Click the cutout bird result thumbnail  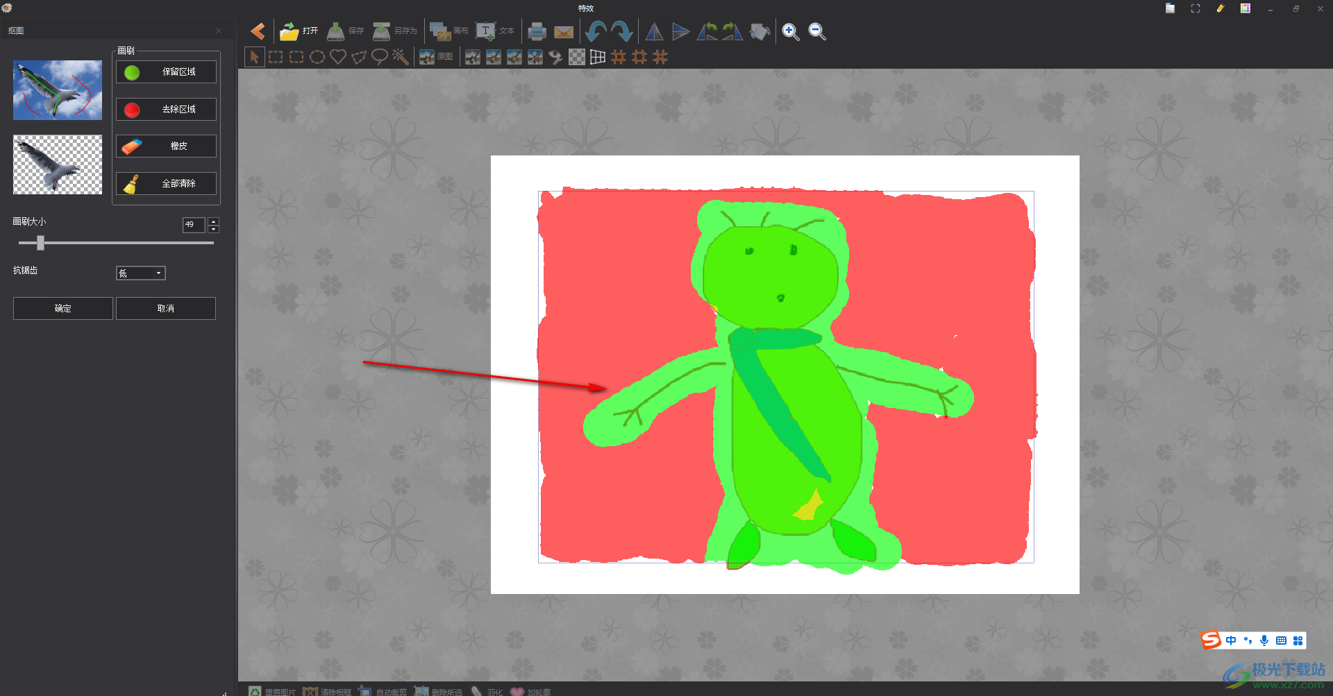pos(58,164)
